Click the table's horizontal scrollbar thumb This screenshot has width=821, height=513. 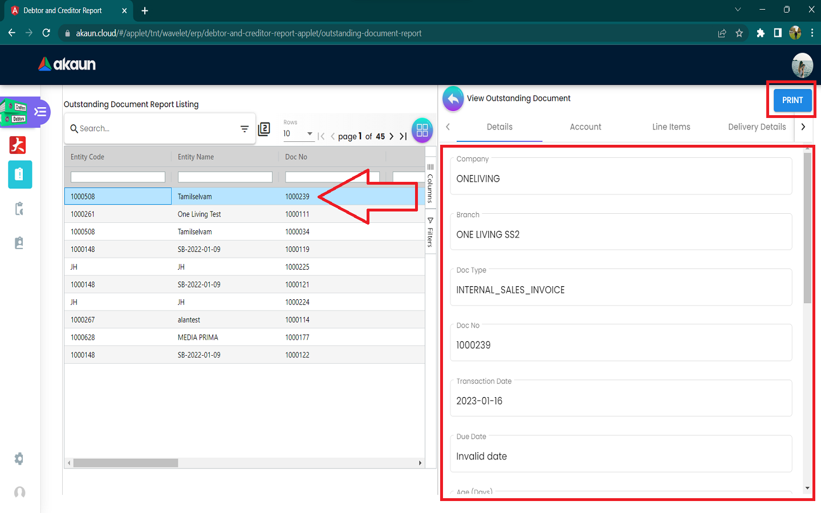125,463
